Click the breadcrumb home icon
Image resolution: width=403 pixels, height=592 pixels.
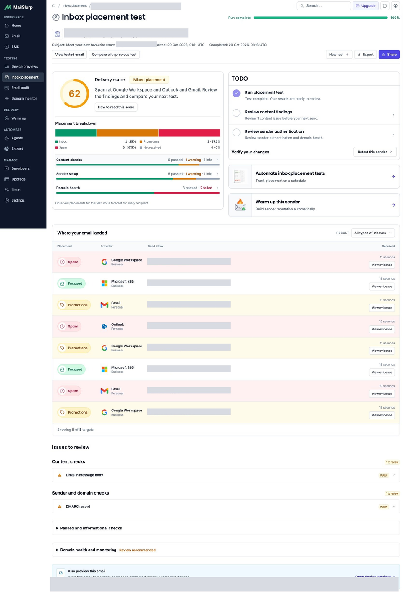click(x=54, y=6)
